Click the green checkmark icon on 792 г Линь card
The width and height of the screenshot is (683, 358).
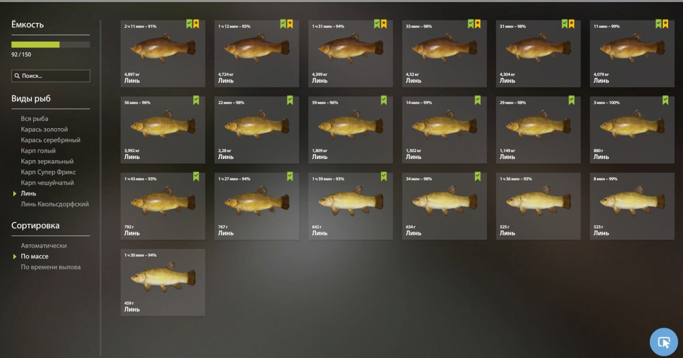pos(196,177)
